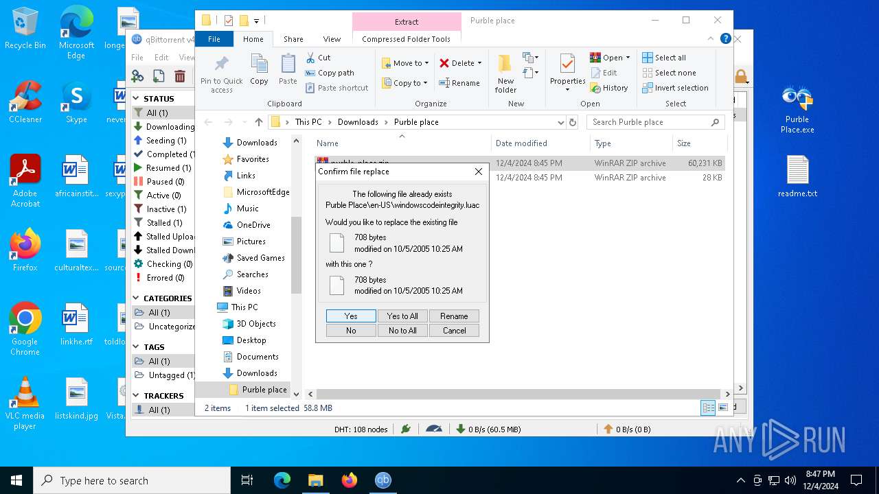
Task: Click the address bar refresh icon
Action: coord(573,122)
